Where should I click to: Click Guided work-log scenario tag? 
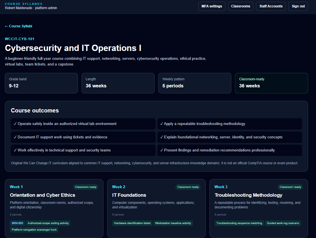click(283, 223)
